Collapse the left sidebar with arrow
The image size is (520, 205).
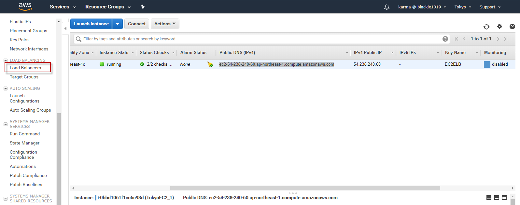tap(65, 29)
